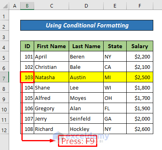Select the cell containing Hockley

(86, 129)
